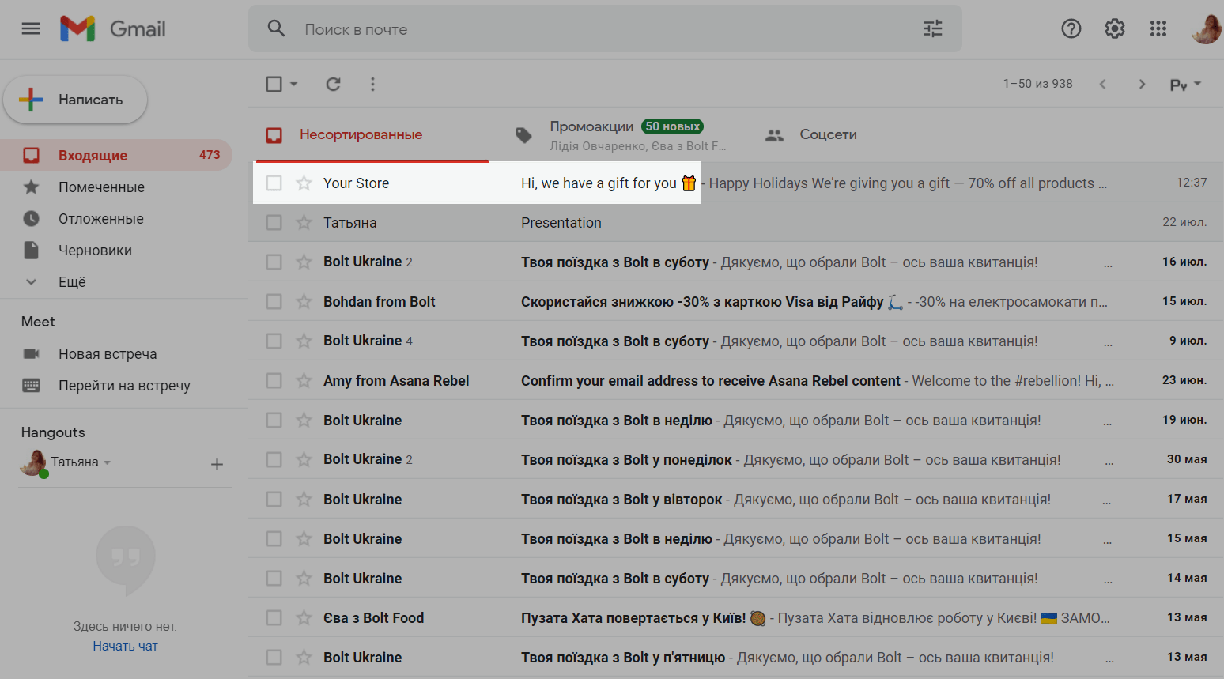Viewport: 1224px width, 679px height.
Task: Star the Your Store email
Action: (304, 183)
